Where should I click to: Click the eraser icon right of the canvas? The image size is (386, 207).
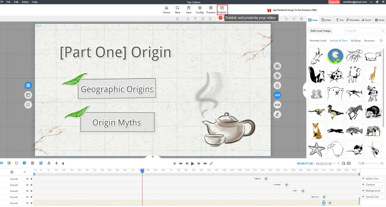[277, 114]
